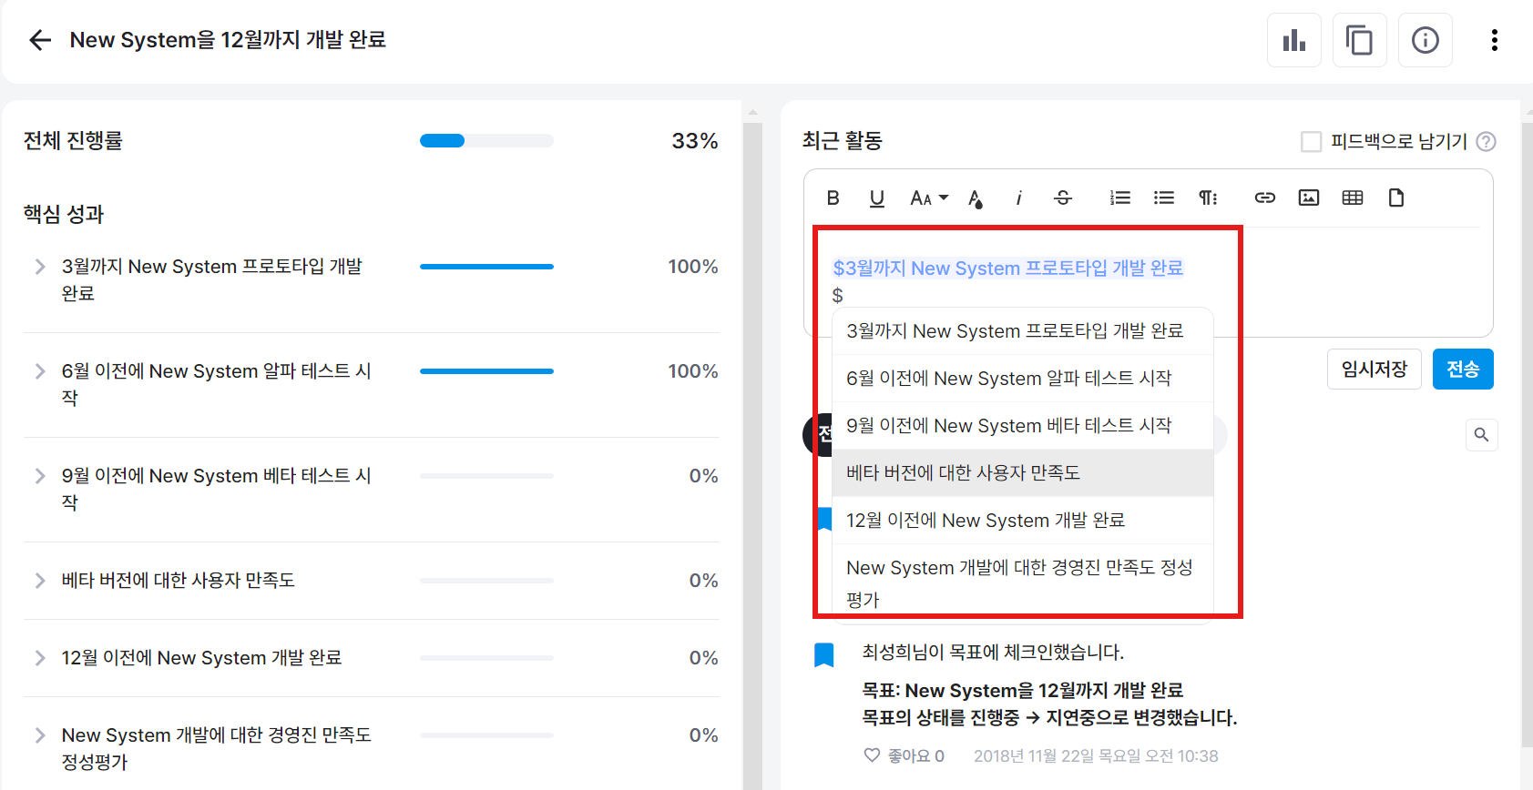Choose 12월 이전에 New System 개발 완료 suggestion
1533x790 pixels.
986,521
